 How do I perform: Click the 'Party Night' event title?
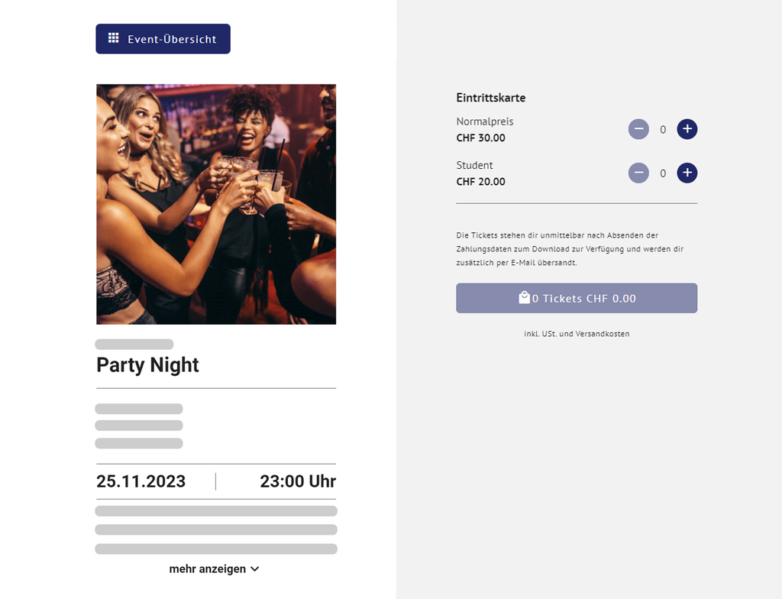pos(147,365)
